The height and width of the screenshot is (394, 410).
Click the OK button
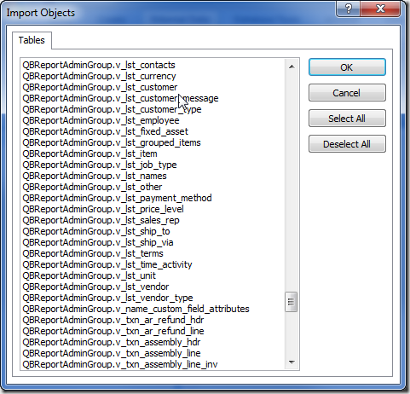(x=347, y=67)
